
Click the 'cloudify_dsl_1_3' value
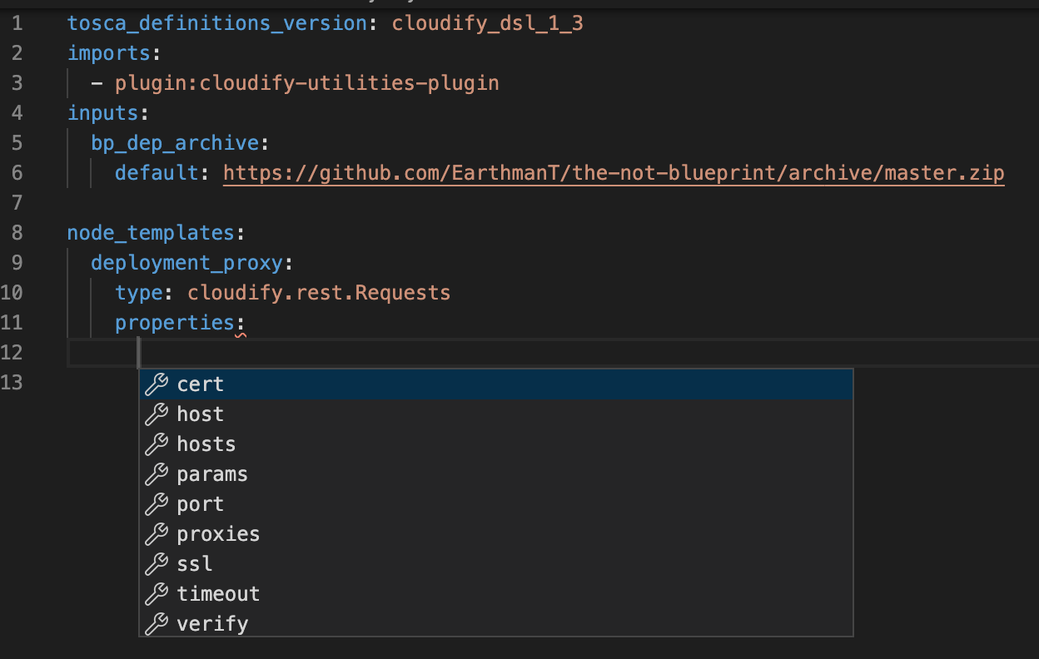pyautogui.click(x=487, y=23)
